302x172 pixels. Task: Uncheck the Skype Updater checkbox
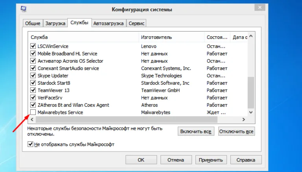coord(33,76)
